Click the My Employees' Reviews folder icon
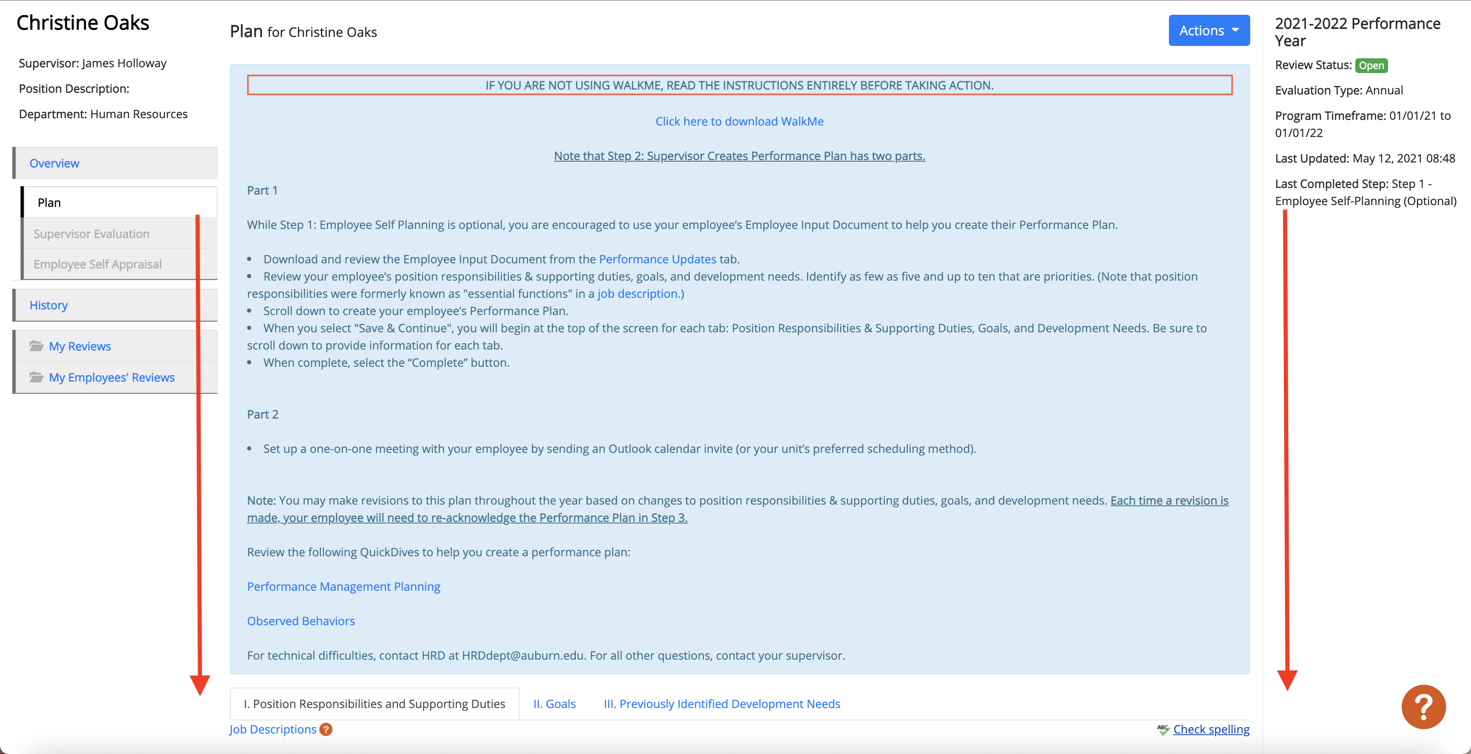This screenshot has width=1471, height=754. point(37,377)
